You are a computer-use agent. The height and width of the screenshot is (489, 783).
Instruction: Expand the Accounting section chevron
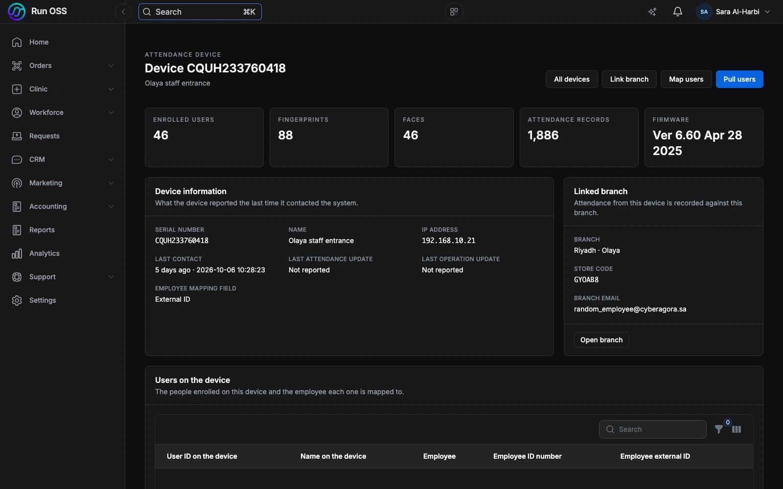tap(111, 206)
